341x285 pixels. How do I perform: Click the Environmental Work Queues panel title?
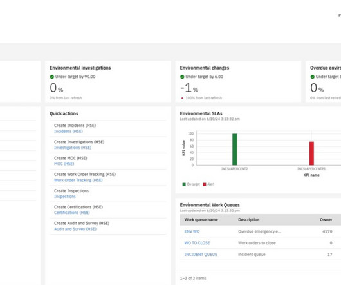coord(210,205)
